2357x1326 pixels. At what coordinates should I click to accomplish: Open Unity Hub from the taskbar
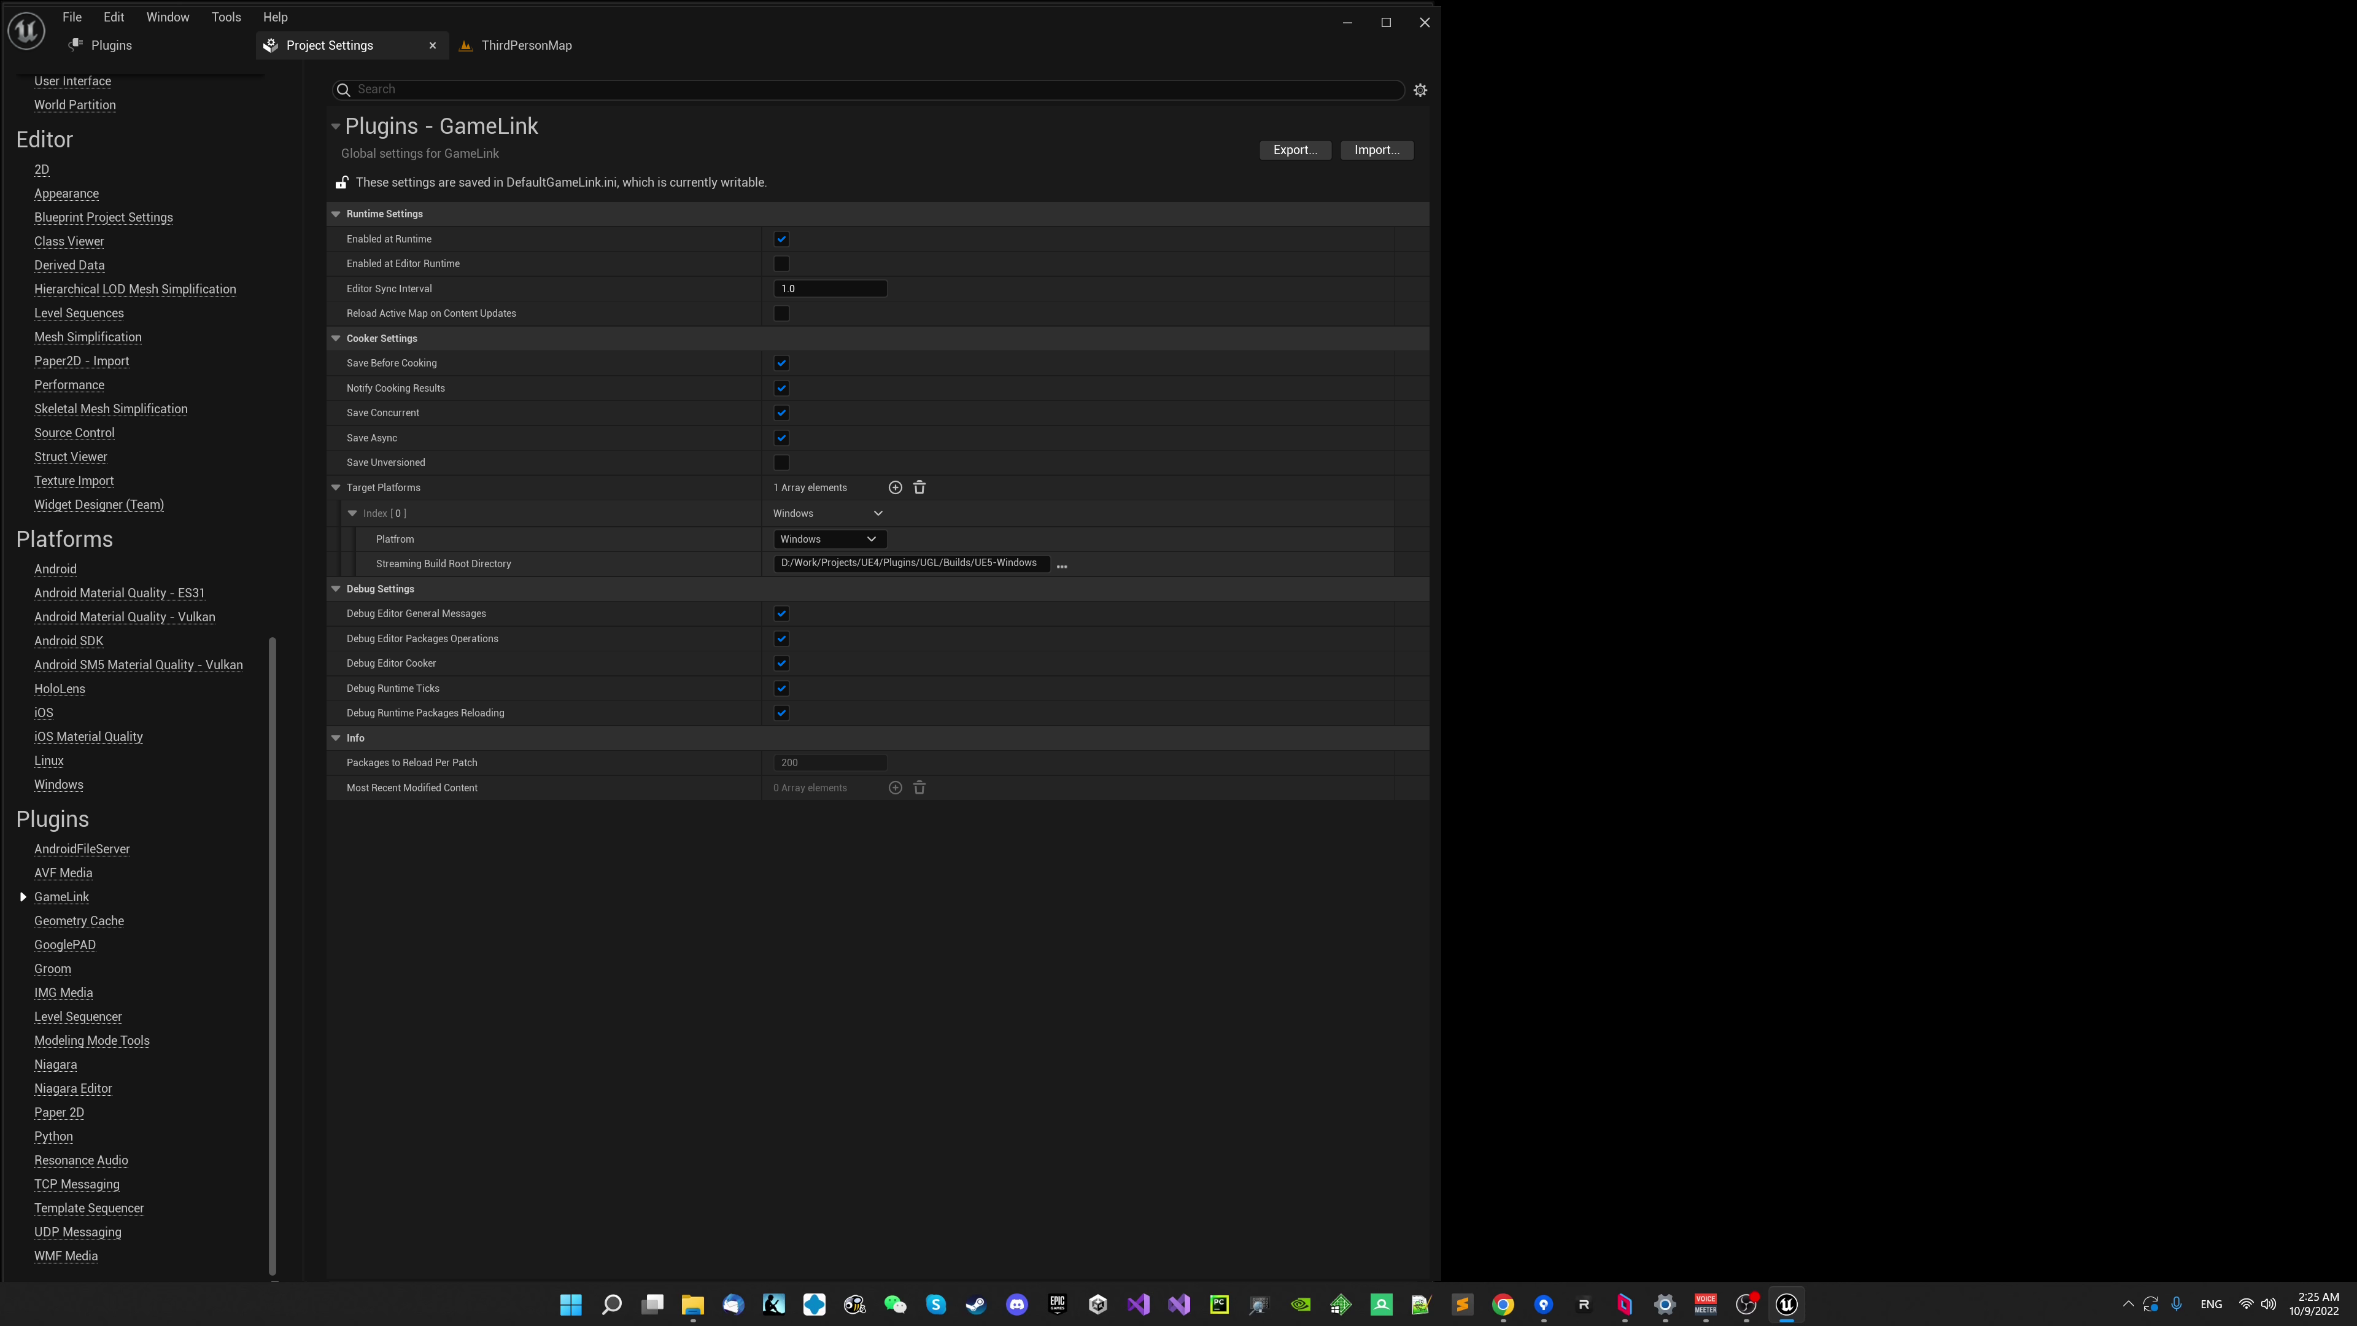pos(1098,1304)
